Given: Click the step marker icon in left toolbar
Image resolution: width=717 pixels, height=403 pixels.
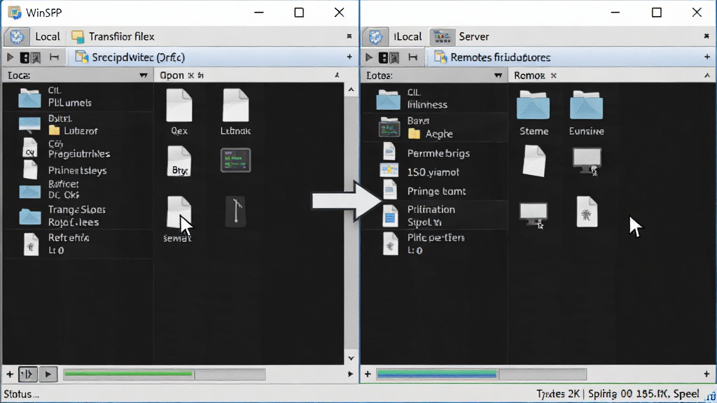Looking at the screenshot, I should [54, 57].
